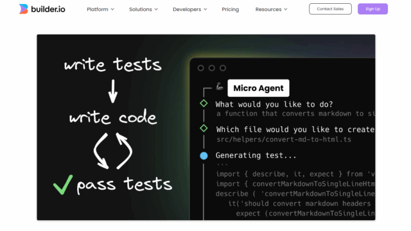
Task: Expand the Developers dropdown chevron
Action: coord(205,10)
